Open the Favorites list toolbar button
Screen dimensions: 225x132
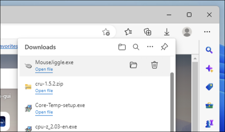(128, 32)
